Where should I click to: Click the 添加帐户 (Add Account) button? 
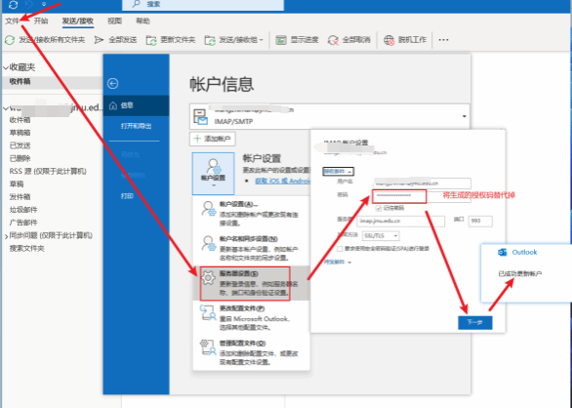click(213, 139)
